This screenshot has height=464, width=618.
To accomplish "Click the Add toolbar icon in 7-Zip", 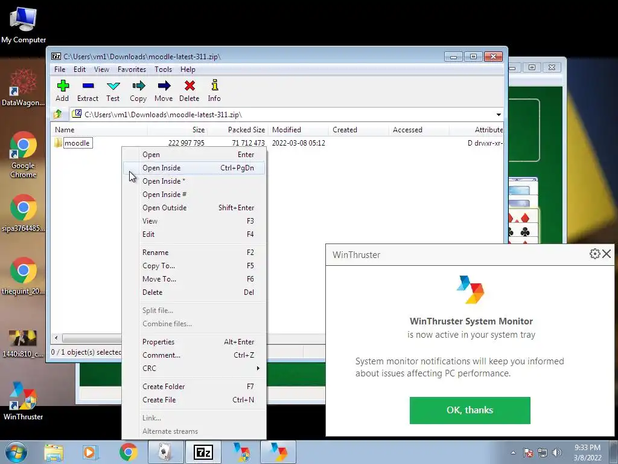I will coord(62,91).
